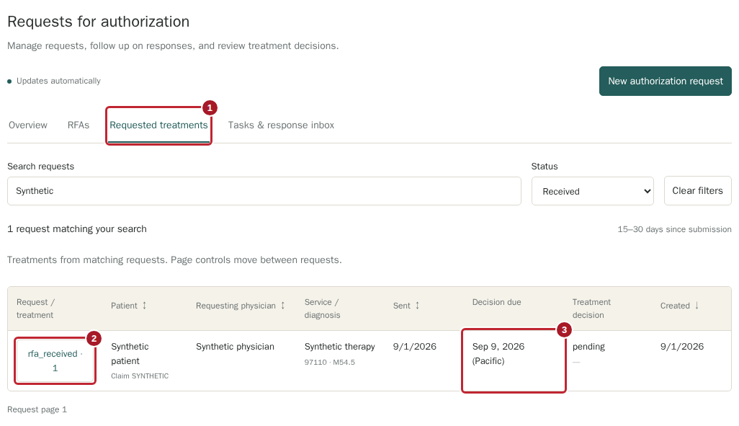Image resolution: width=739 pixels, height=426 pixels.
Task: Click the Request page 1 label
Action: tap(37, 409)
